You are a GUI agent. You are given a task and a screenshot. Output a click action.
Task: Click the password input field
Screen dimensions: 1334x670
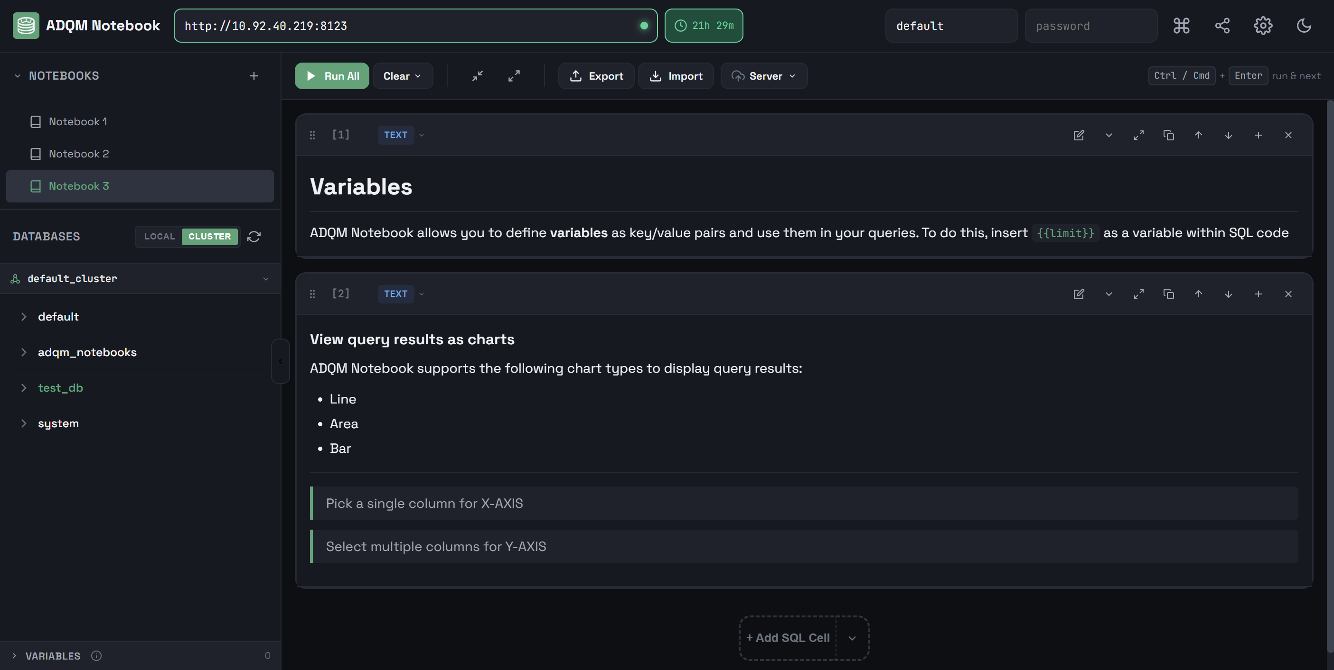click(1090, 26)
